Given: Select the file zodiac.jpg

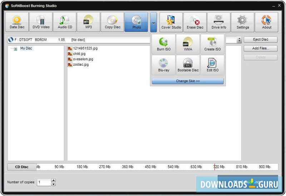Looking at the screenshot, I should pyautogui.click(x=78, y=65).
